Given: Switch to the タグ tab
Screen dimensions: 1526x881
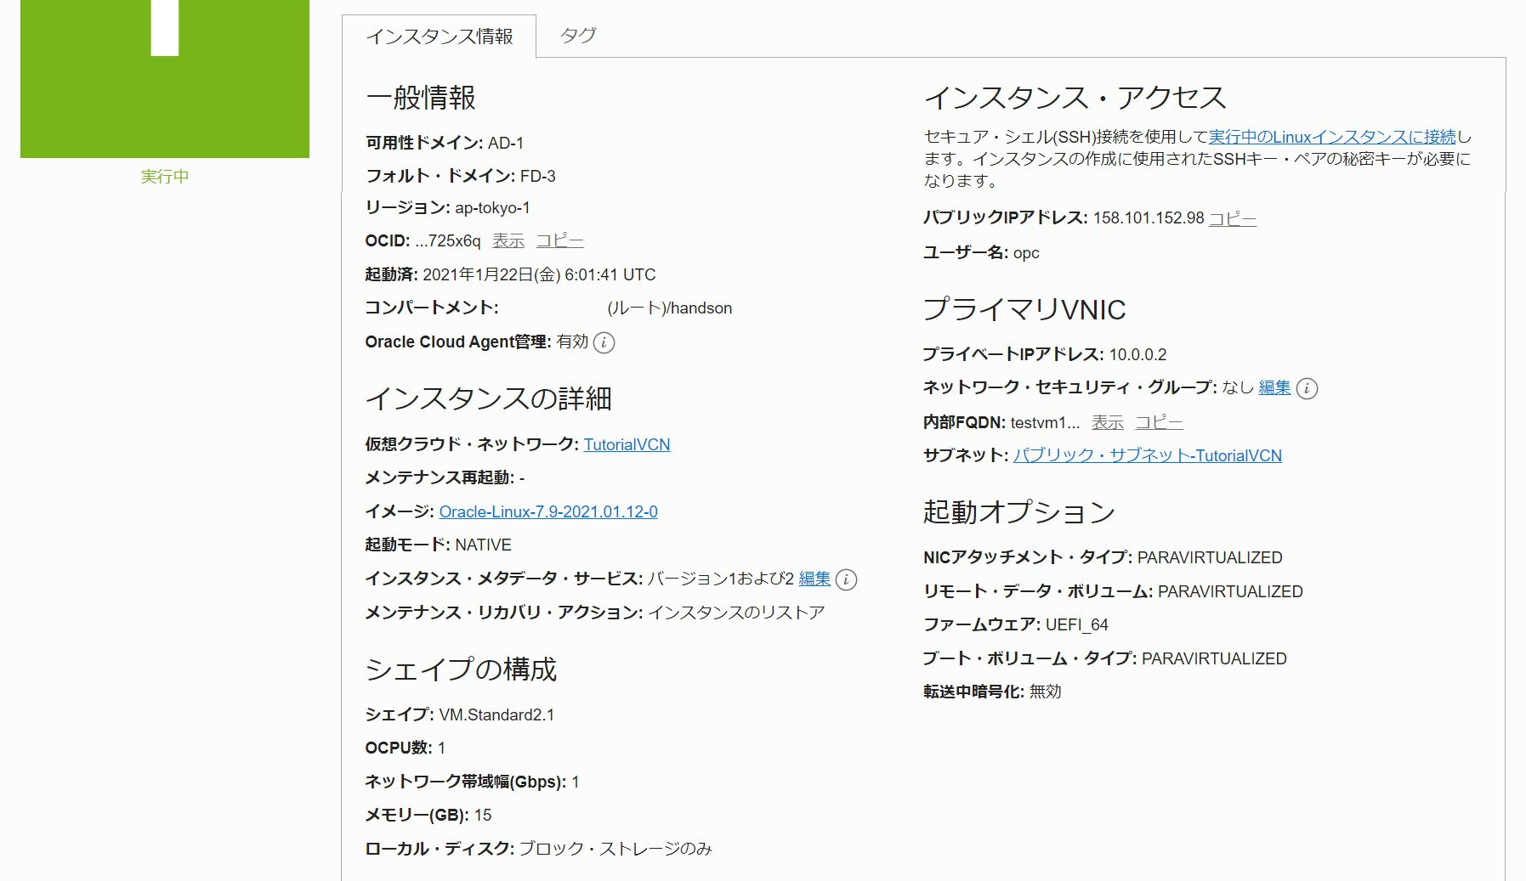Looking at the screenshot, I should [x=577, y=36].
